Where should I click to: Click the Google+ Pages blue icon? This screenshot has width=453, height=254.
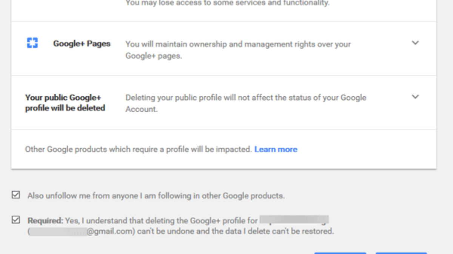32,43
